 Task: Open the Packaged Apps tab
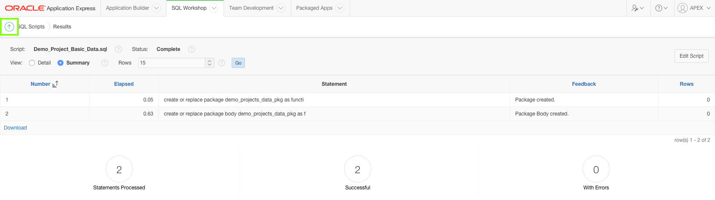[314, 8]
